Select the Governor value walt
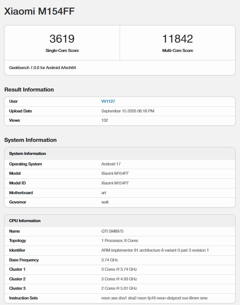Screen dimensions: 240x305 coord(105,202)
